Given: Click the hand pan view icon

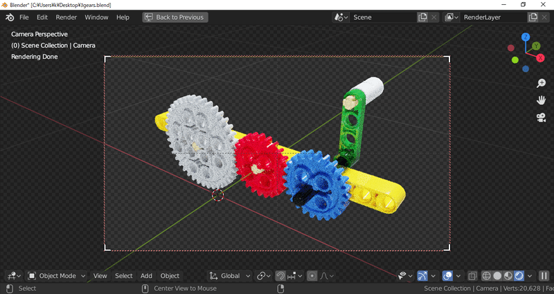Looking at the screenshot, I should tap(541, 100).
